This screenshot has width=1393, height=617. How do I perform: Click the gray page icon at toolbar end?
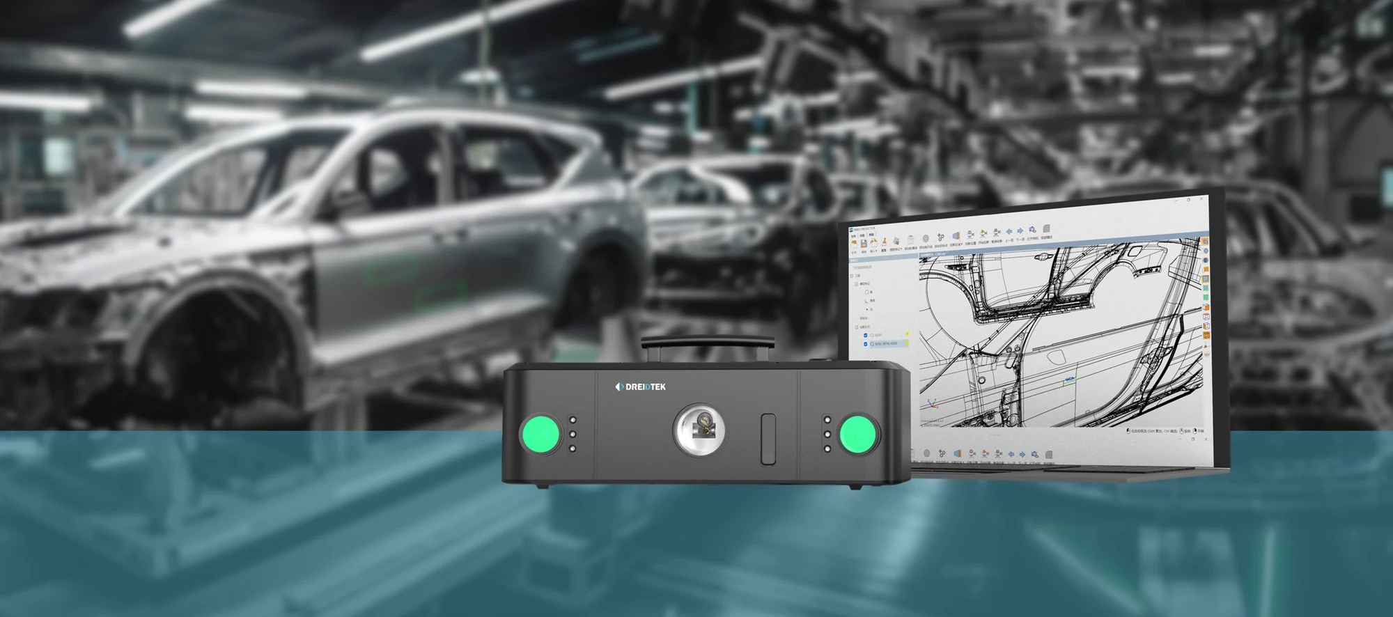click(1047, 228)
